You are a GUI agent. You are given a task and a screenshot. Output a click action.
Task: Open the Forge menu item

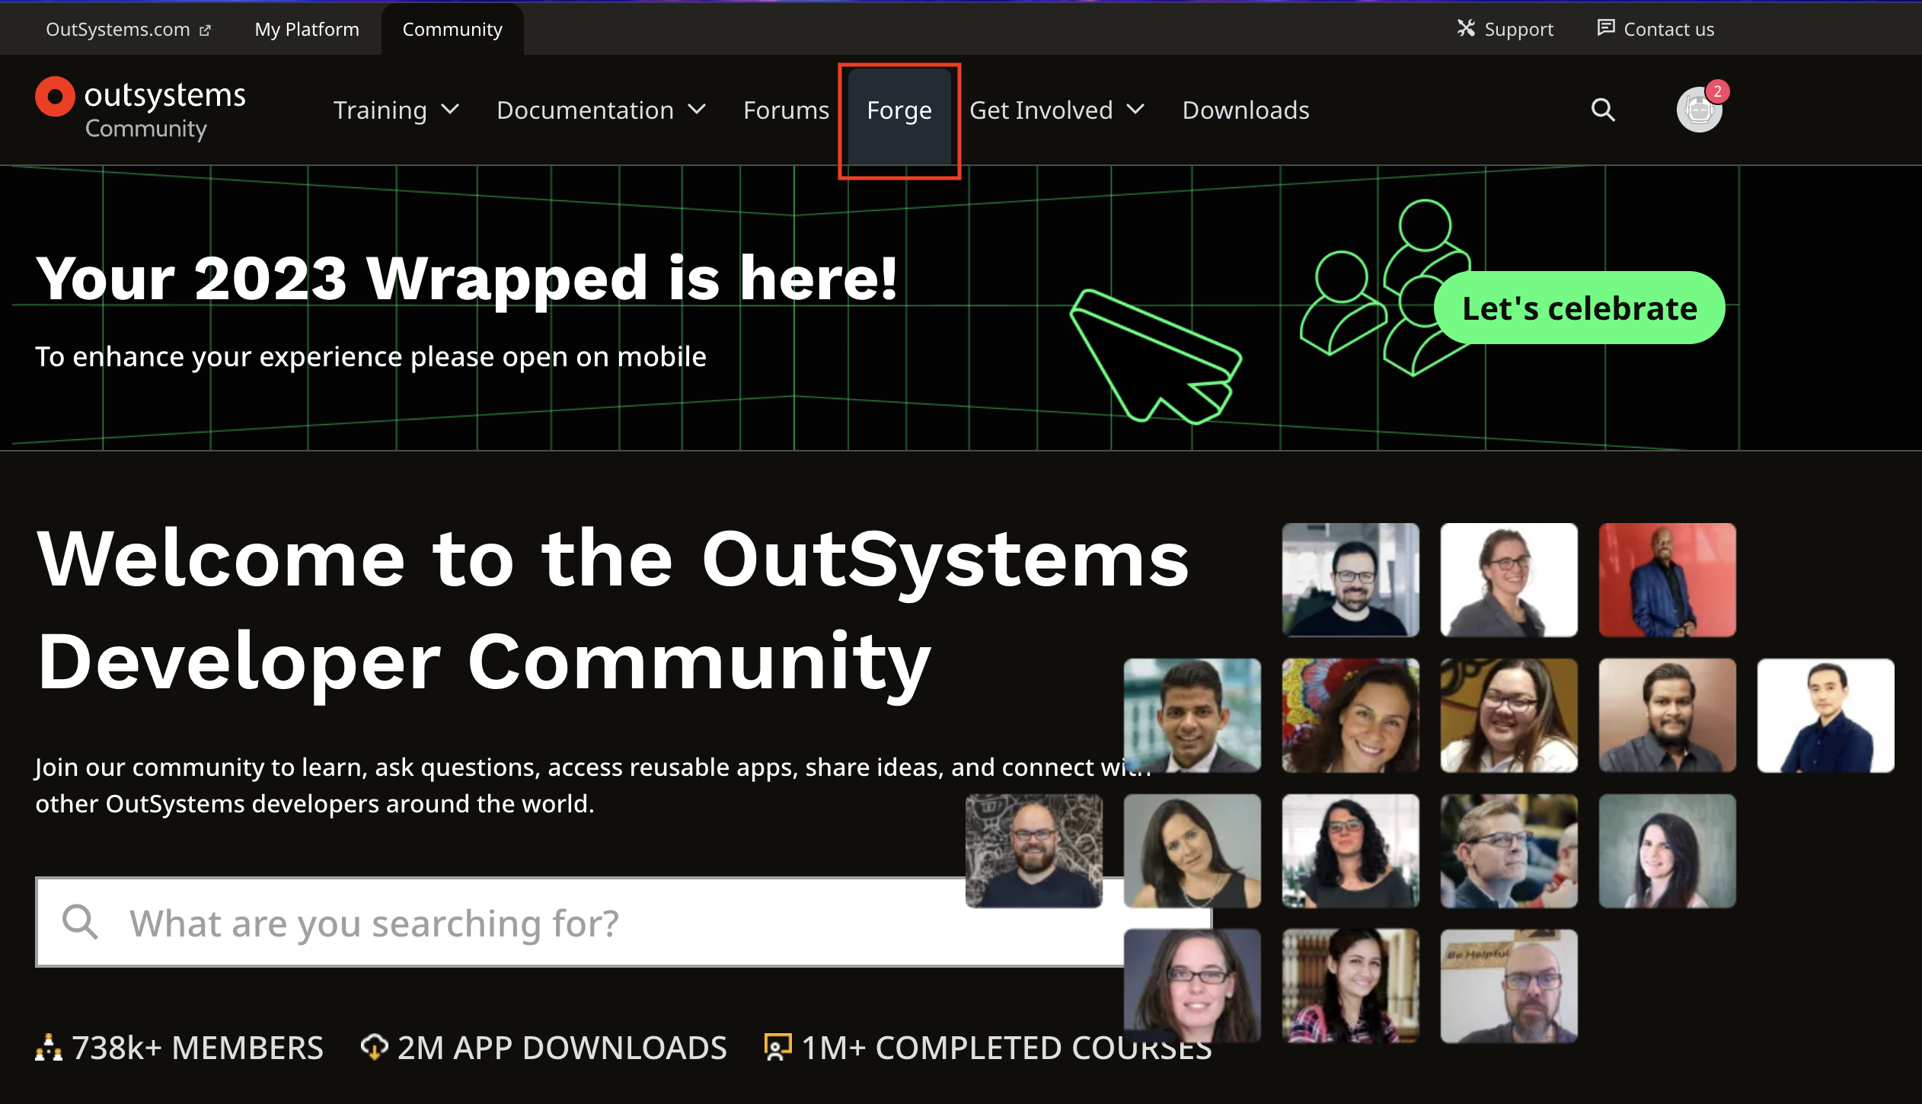click(899, 110)
